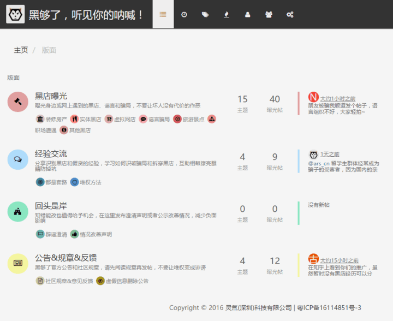Open the 辟谣澄清 flag icon
The width and height of the screenshot is (393, 321).
pos(40,234)
